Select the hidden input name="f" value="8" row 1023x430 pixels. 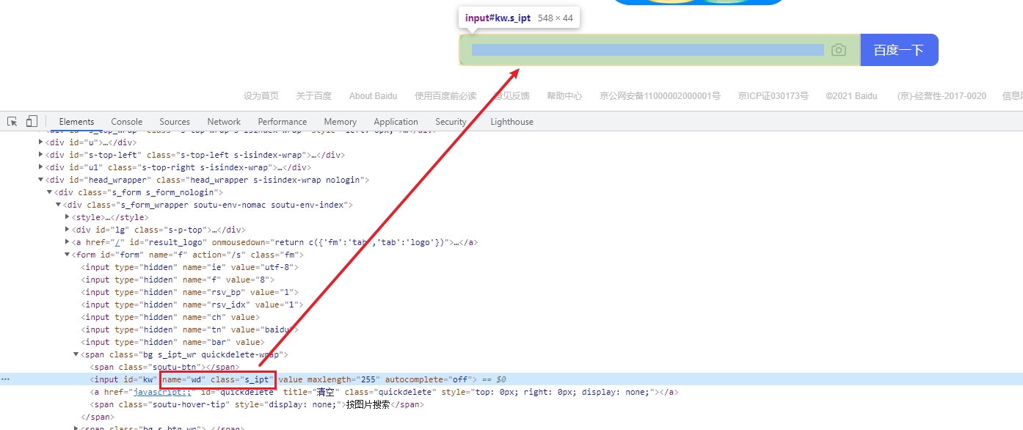(x=178, y=280)
